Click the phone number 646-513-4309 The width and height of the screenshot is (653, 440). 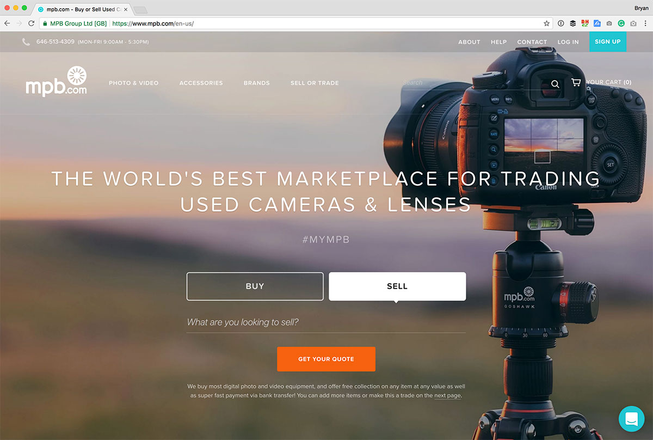[x=56, y=42]
